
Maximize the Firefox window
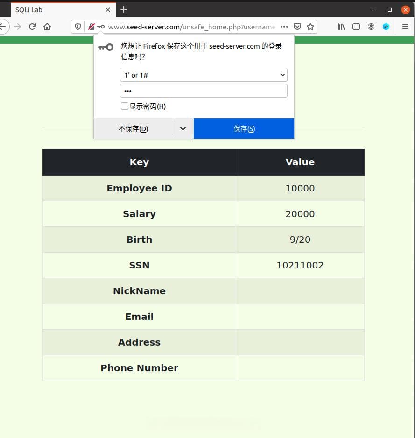tap(390, 10)
